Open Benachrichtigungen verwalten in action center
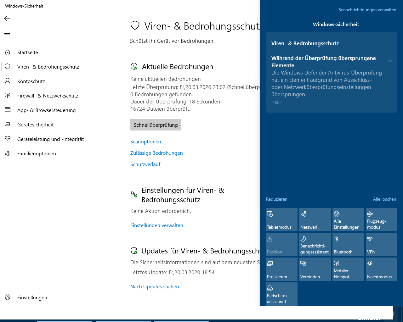The height and width of the screenshot is (322, 403). coord(367,10)
